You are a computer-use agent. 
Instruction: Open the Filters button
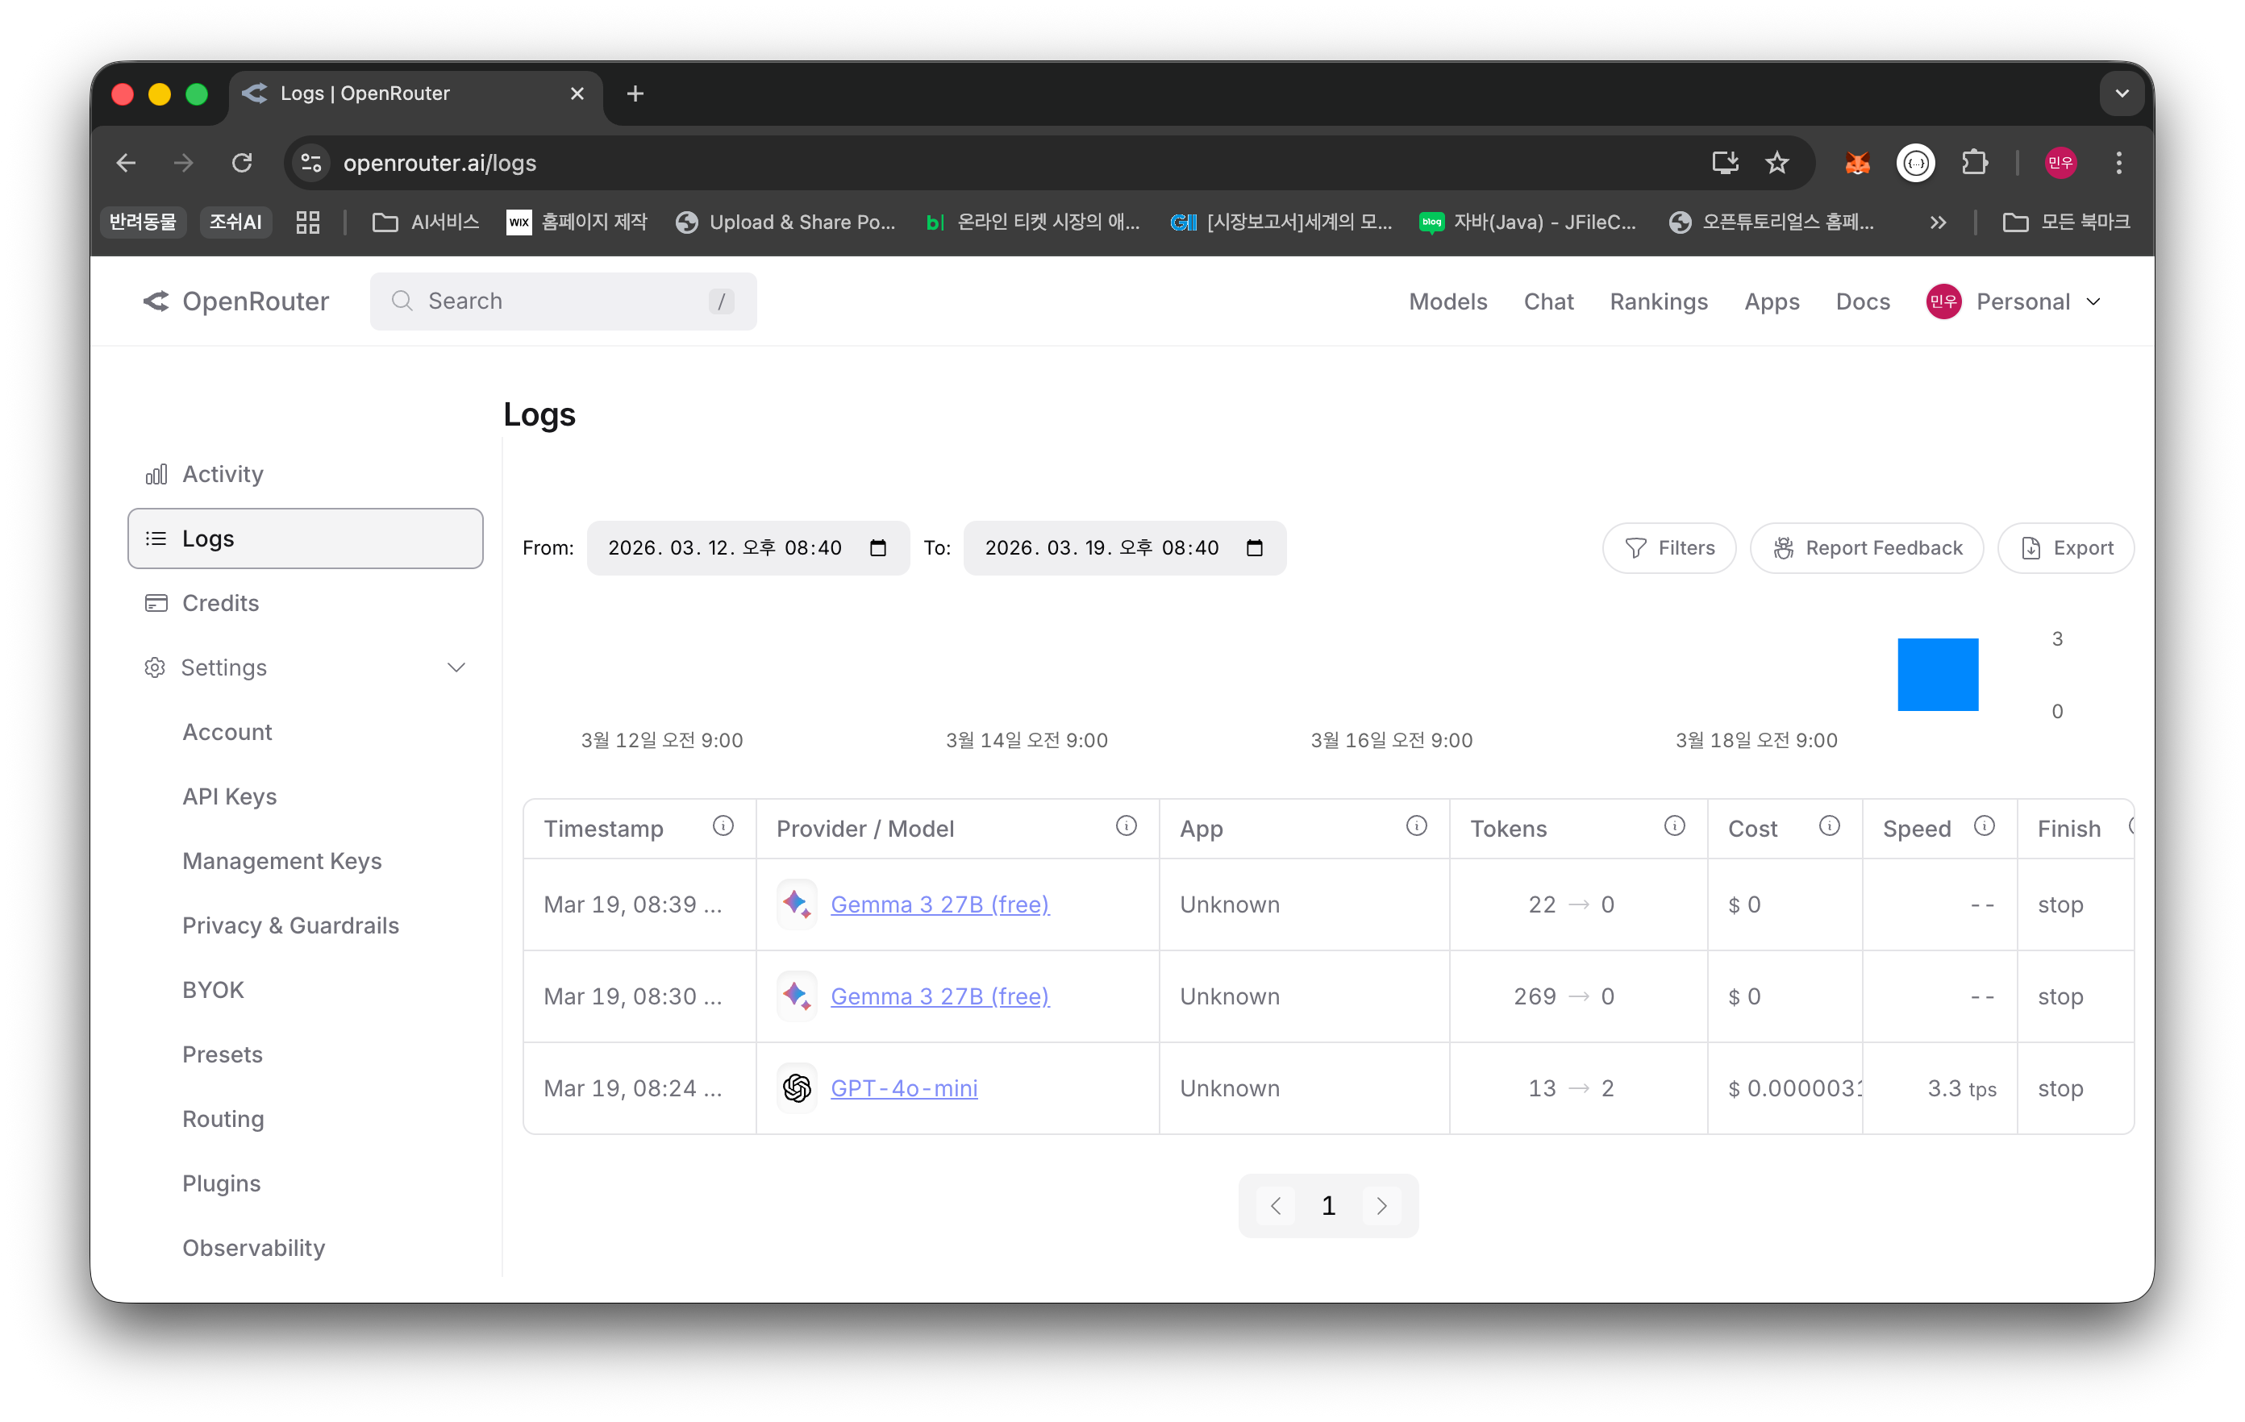(1669, 548)
